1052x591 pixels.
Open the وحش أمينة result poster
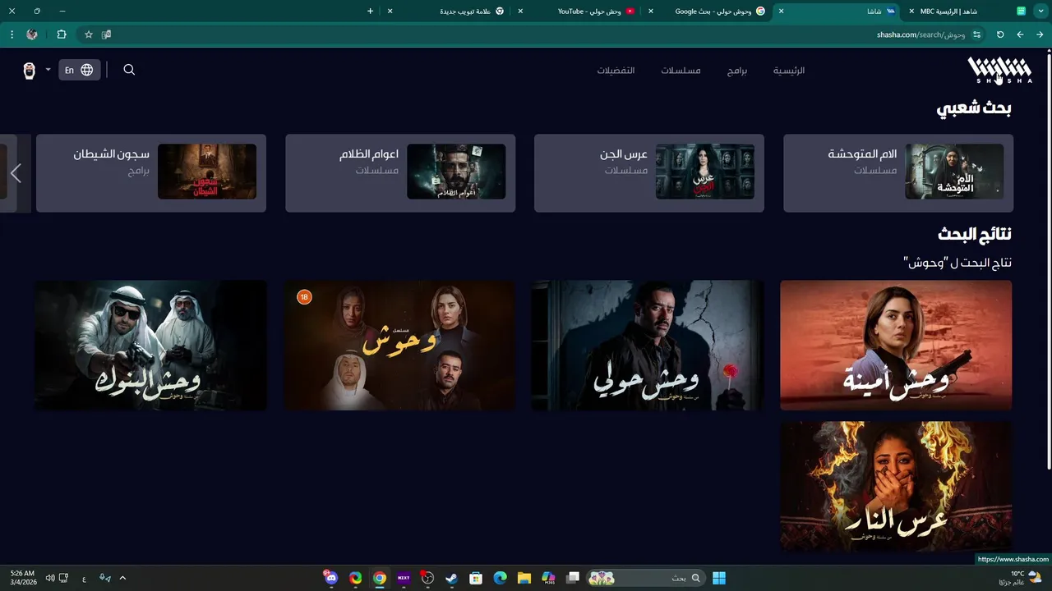pyautogui.click(x=896, y=345)
